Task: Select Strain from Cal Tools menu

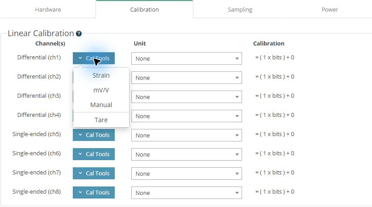Action: point(101,75)
